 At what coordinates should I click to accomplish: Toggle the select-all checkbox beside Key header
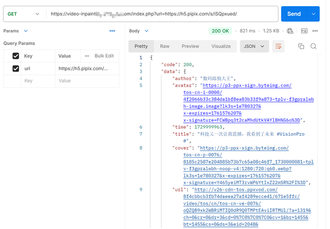coord(15,56)
